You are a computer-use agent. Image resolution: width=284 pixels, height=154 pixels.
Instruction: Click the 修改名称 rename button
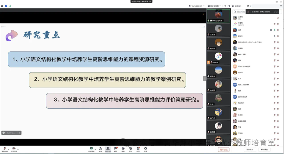click(250, 150)
